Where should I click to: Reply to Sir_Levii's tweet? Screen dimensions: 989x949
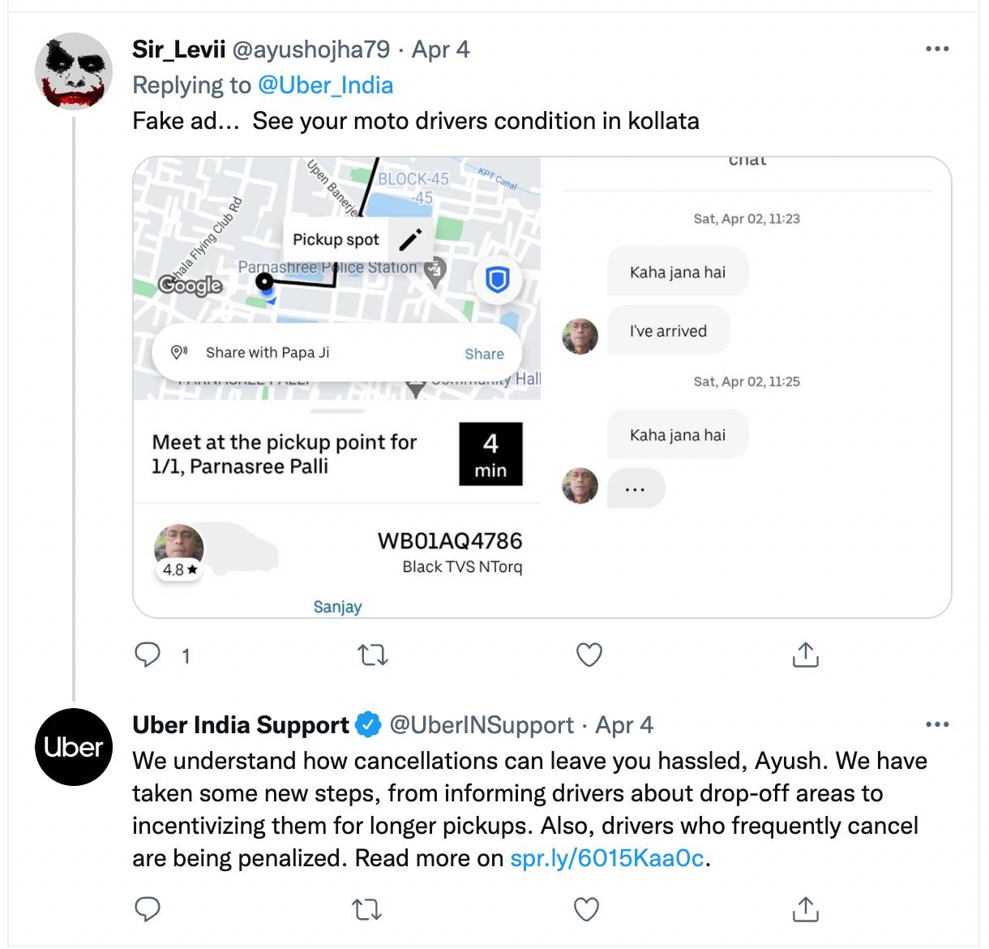click(148, 655)
